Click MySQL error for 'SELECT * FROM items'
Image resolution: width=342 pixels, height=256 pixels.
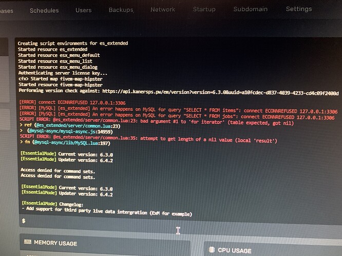178,110
